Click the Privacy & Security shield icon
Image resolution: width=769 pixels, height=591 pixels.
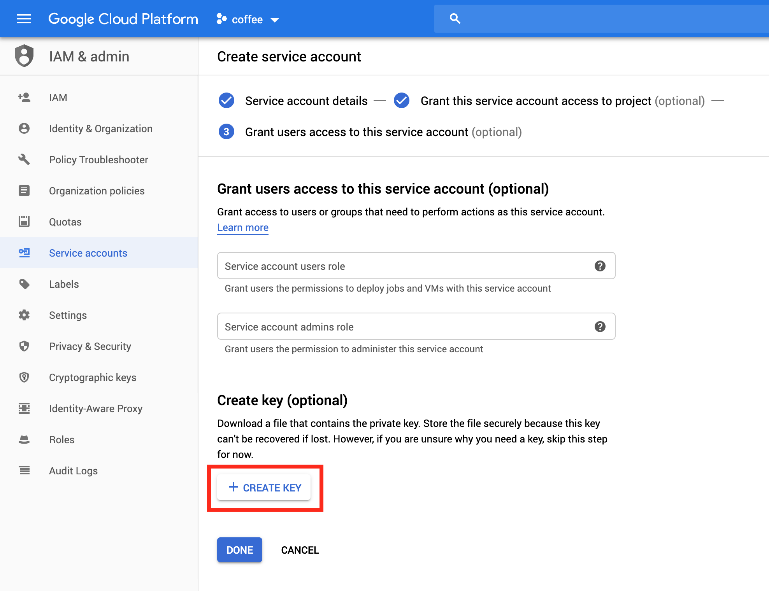click(24, 346)
